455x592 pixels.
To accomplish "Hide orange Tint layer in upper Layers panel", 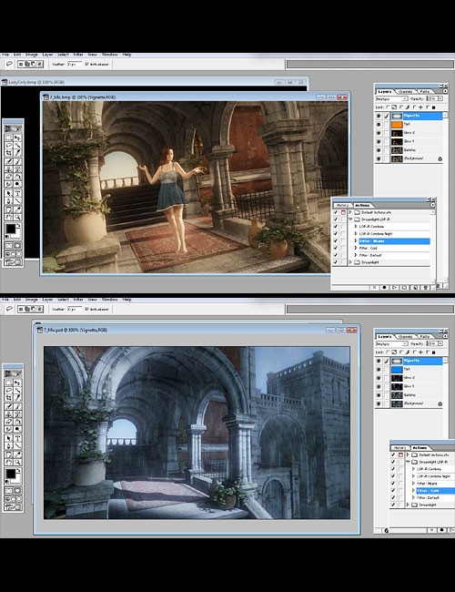I will 379,124.
